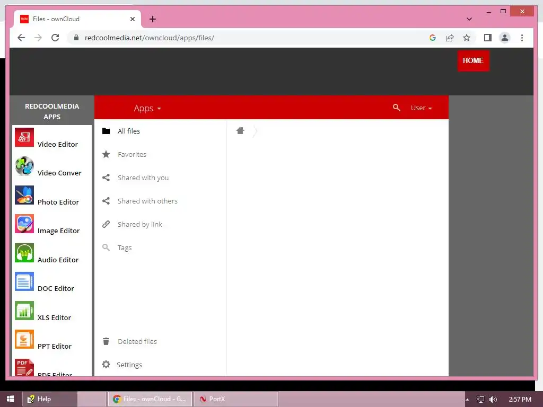The image size is (543, 407).
Task: Open Audio Editor text link
Action: (58, 260)
